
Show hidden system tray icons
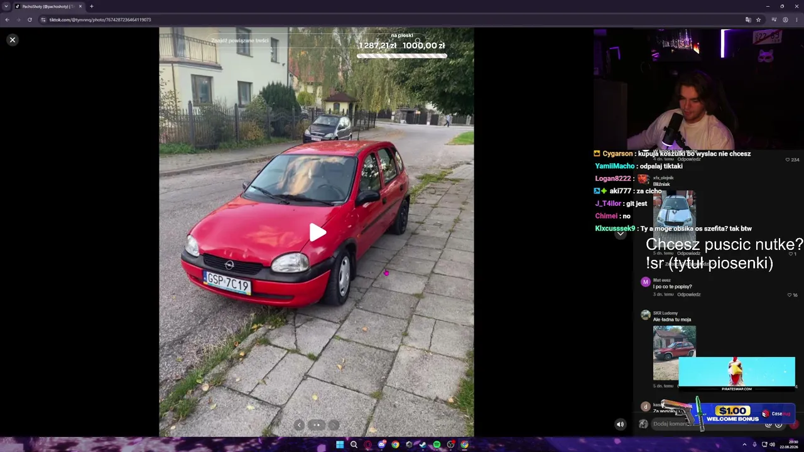tap(744, 444)
